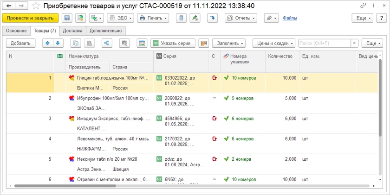
Task: Open the Дополнительно tab
Action: point(106,31)
